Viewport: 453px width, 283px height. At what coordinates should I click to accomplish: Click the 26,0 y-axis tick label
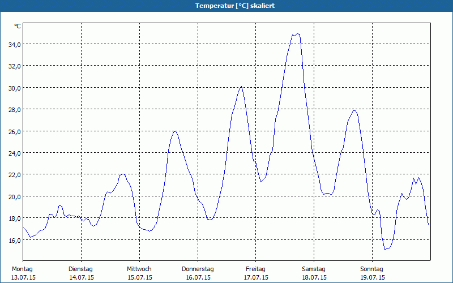pyautogui.click(x=13, y=131)
